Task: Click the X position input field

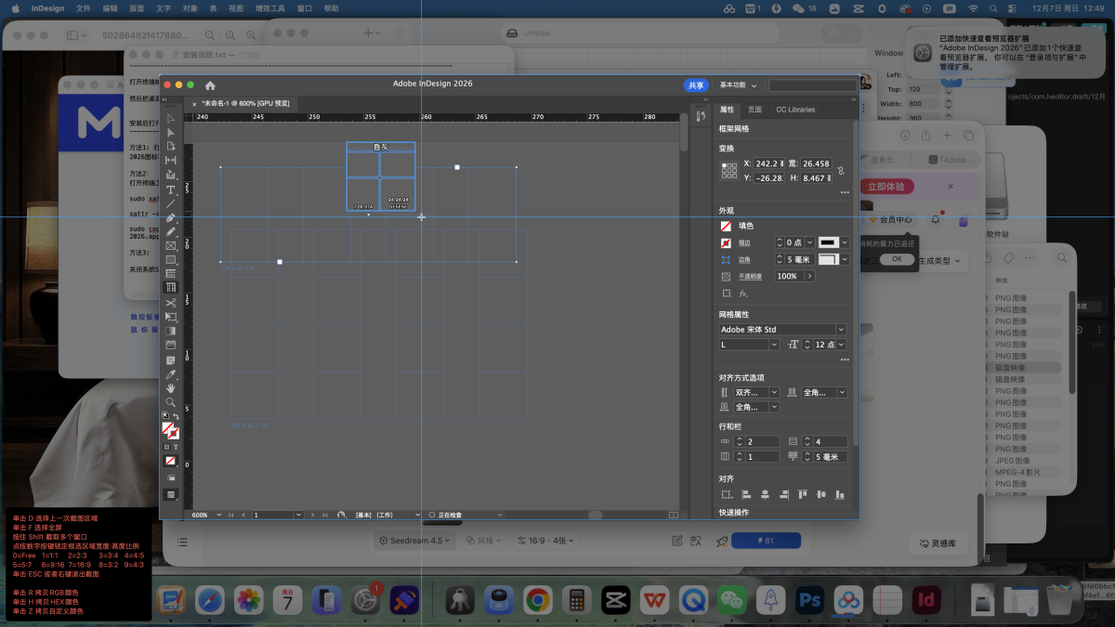Action: point(768,163)
